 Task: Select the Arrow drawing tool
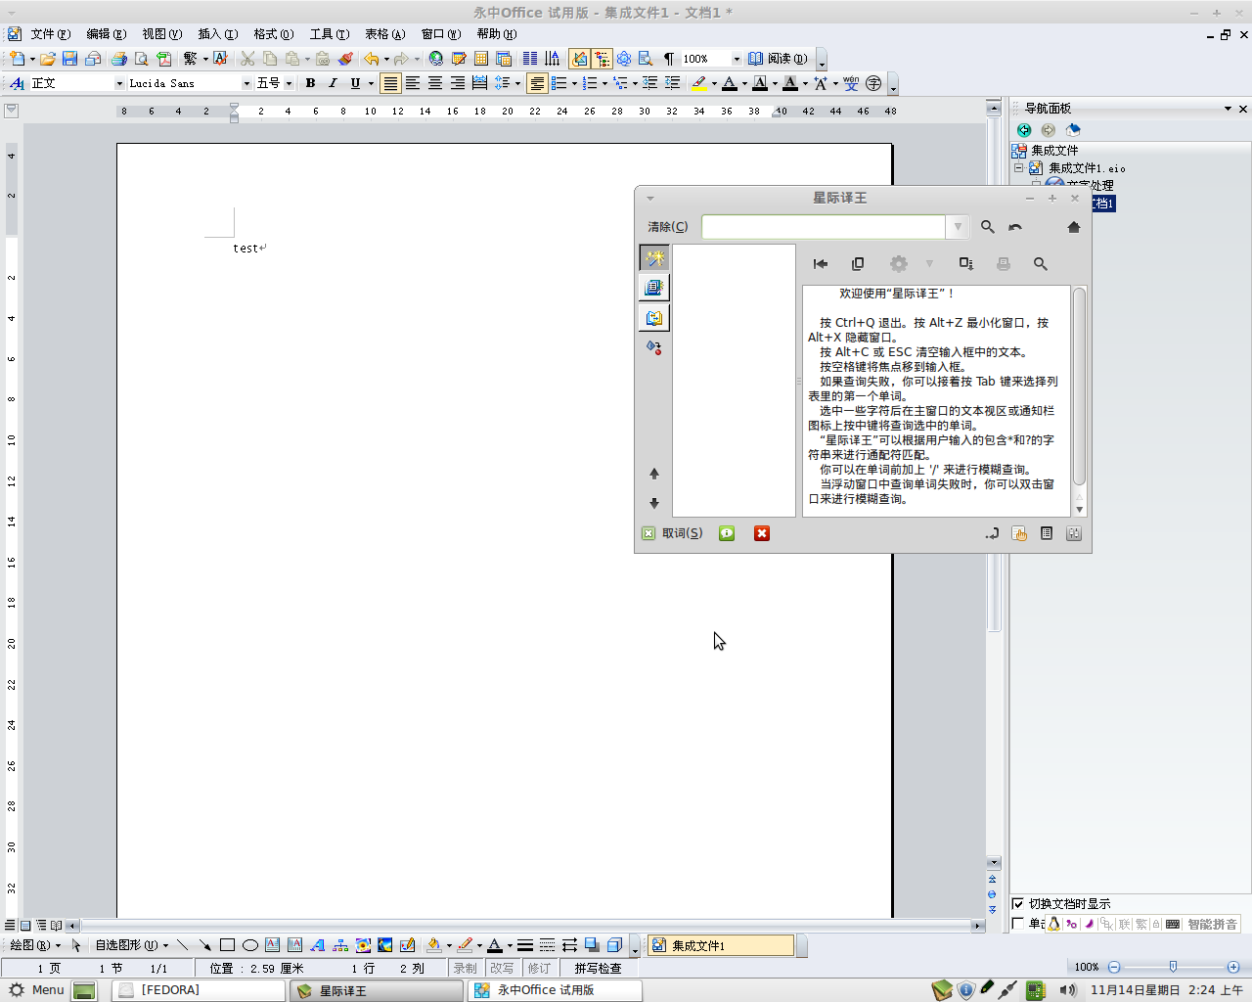[x=204, y=945]
